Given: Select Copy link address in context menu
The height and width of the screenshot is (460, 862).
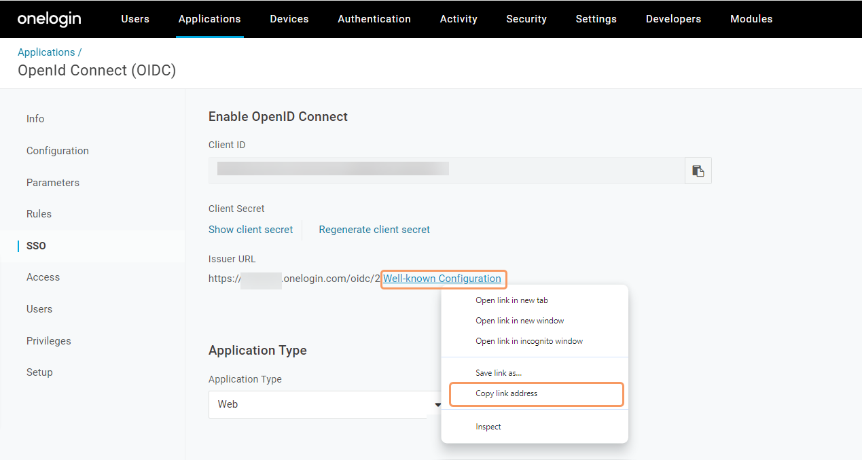Looking at the screenshot, I should pos(506,393).
